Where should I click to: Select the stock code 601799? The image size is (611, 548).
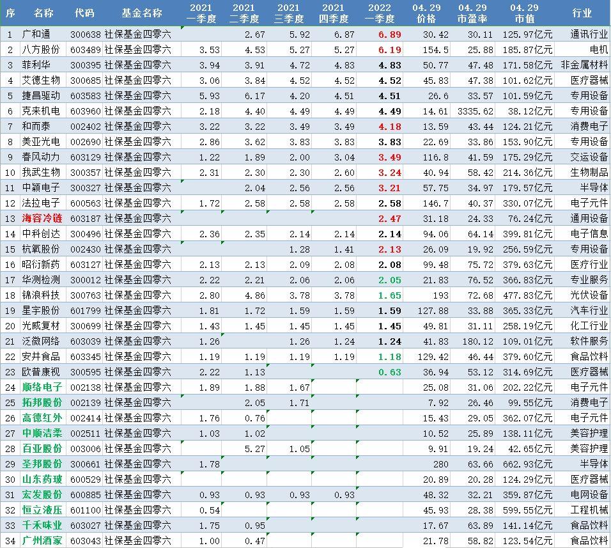tap(86, 311)
